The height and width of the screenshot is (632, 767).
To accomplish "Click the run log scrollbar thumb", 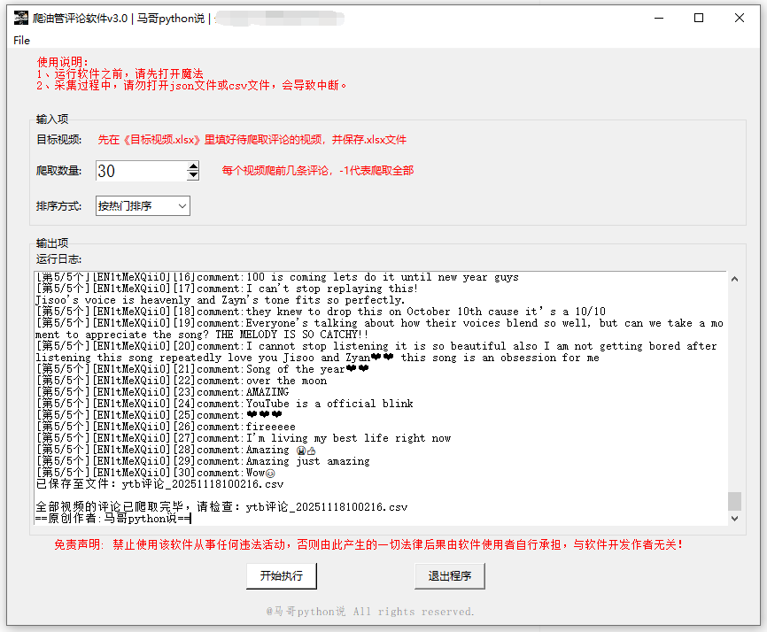I will click(734, 501).
